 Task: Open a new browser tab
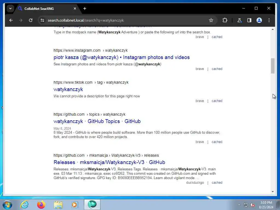[85, 8]
